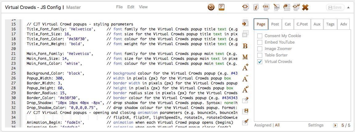The image size is (355, 132).
Task: Click the Popup_Width: 300 text
Action: (x=46, y=78)
